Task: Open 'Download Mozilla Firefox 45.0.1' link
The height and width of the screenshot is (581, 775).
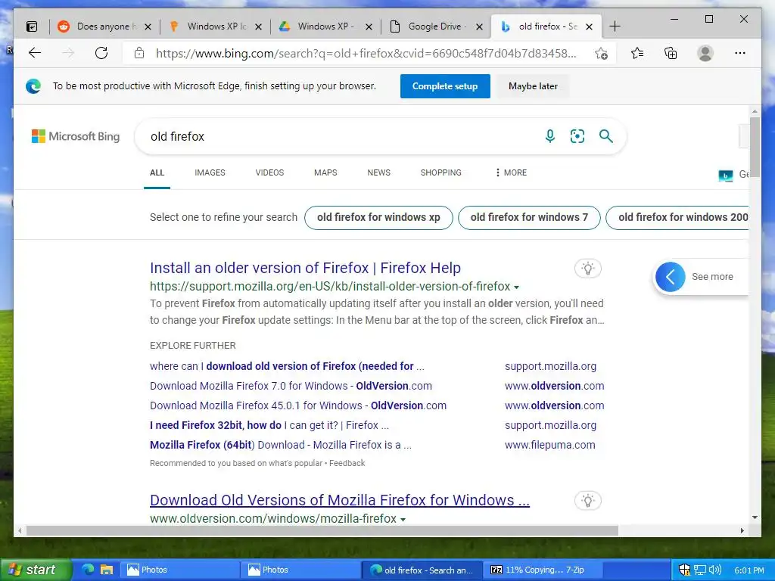Action: (298, 405)
